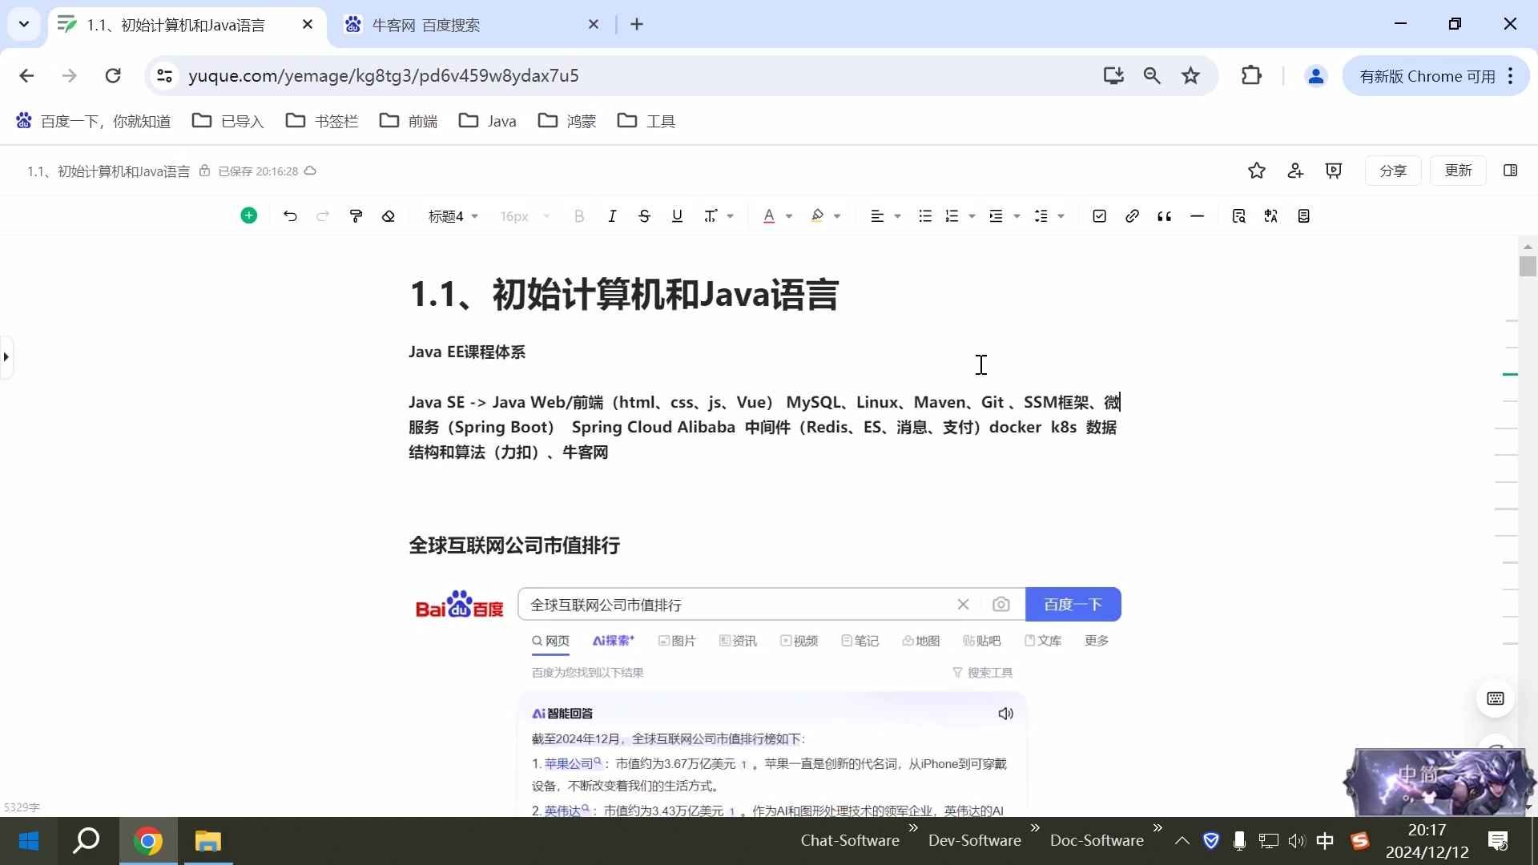Insert a hyperlink

point(1131,215)
